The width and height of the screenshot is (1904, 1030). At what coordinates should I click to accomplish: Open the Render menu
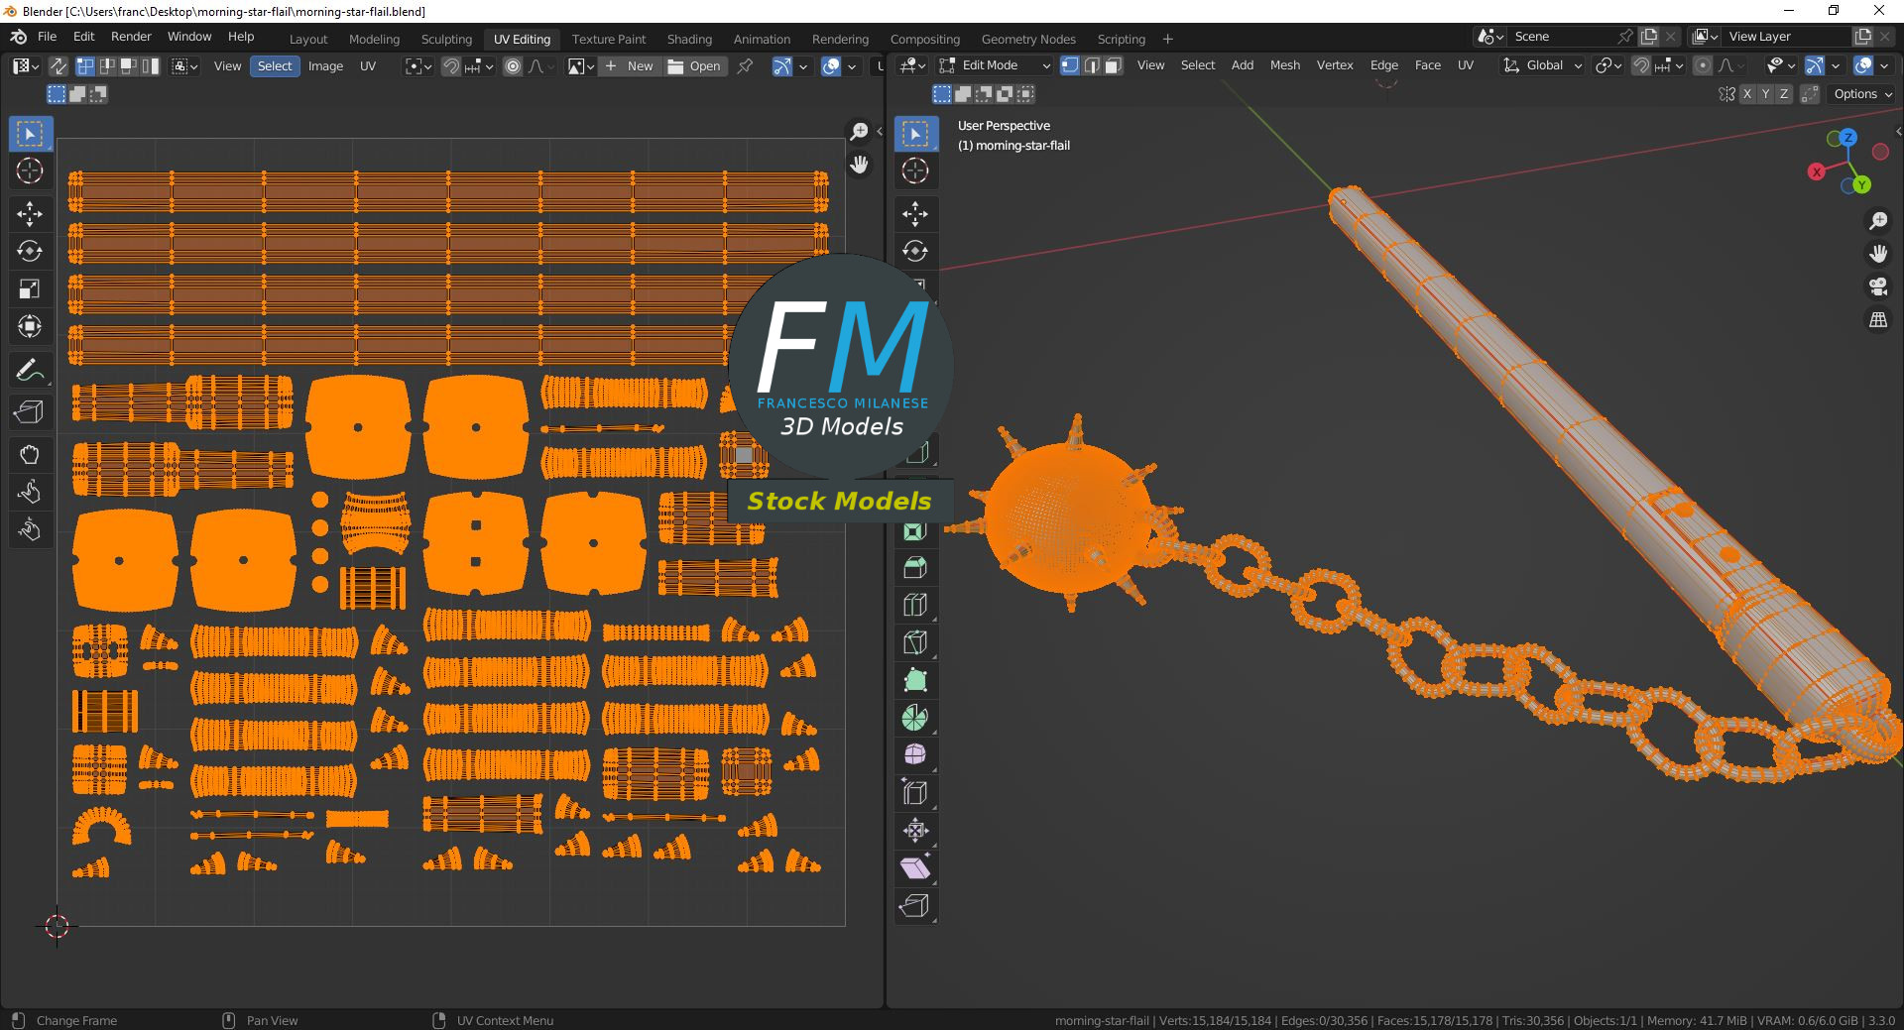coord(131,36)
